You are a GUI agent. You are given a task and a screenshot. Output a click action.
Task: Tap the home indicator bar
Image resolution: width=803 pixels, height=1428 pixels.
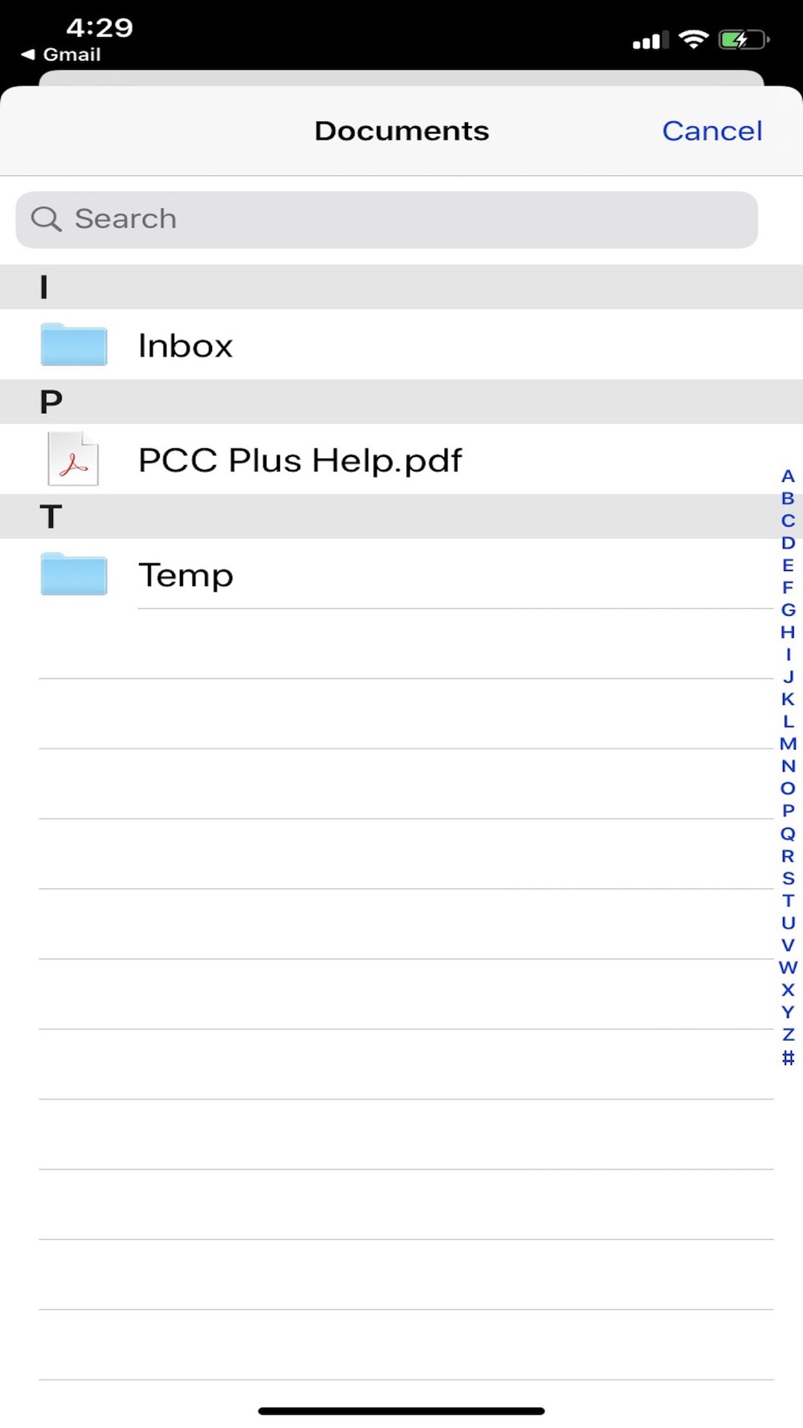(x=401, y=1410)
